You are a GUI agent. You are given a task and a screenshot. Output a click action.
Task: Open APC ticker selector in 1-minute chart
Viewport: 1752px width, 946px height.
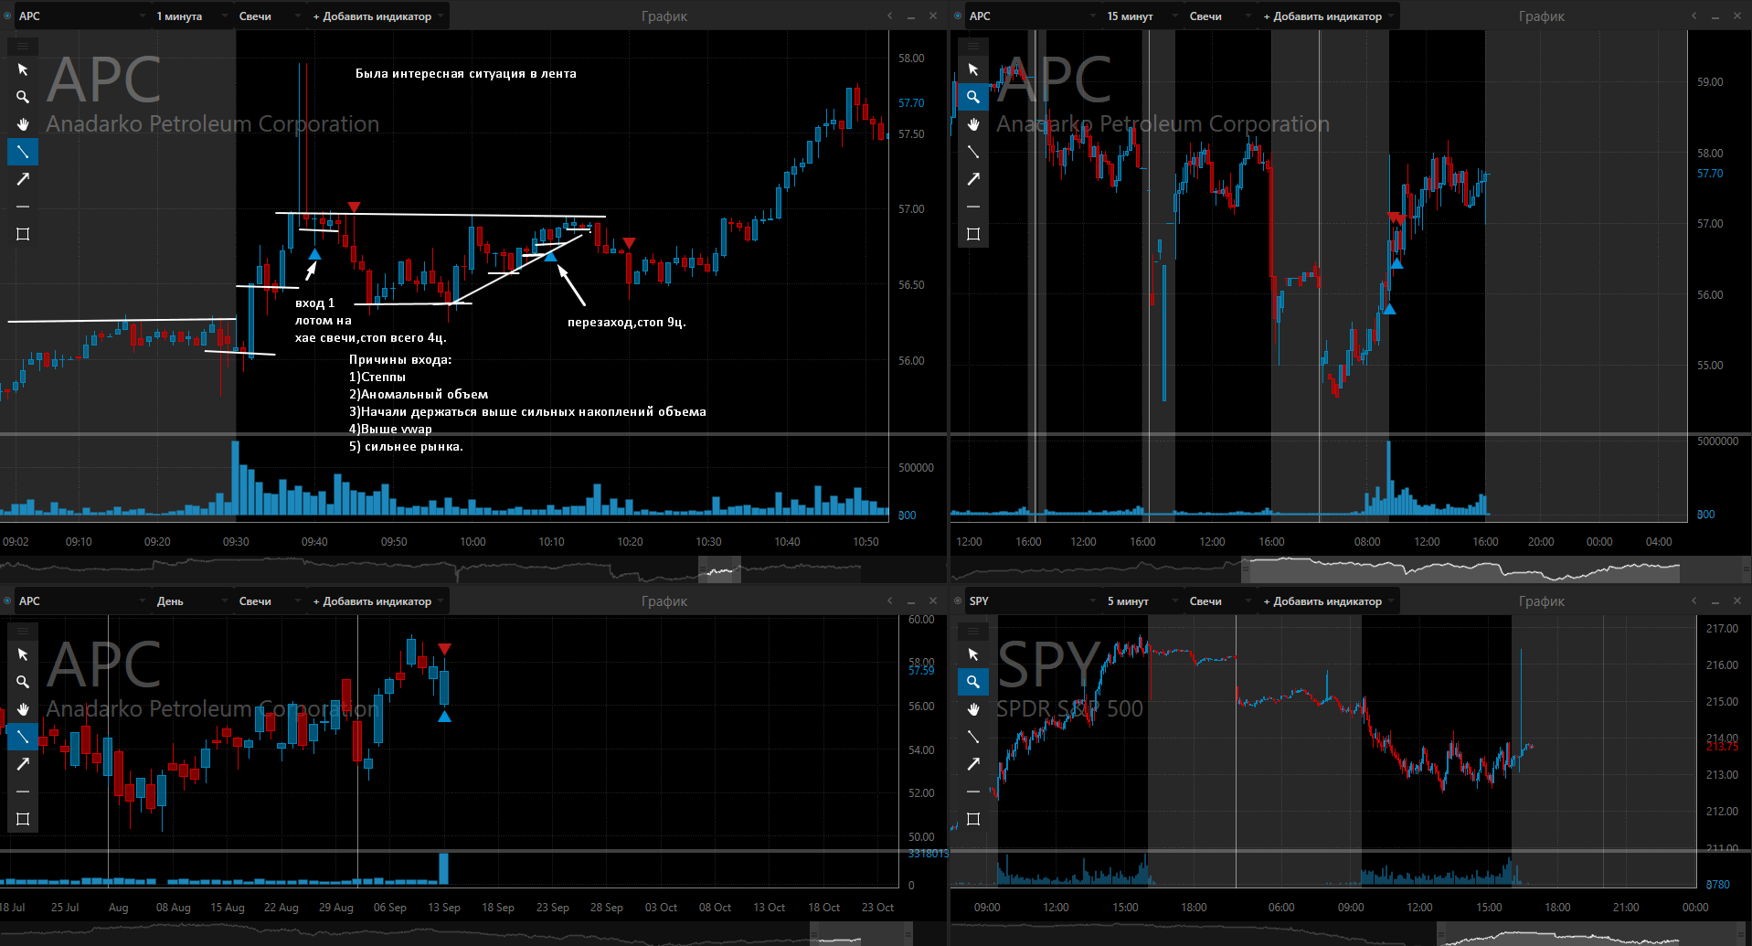click(82, 16)
